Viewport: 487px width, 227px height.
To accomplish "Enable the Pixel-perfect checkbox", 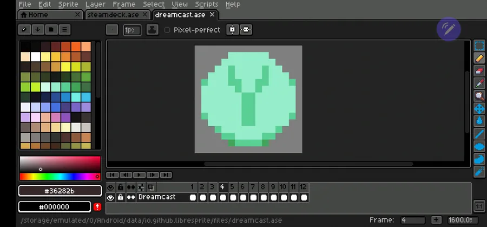I will point(167,30).
